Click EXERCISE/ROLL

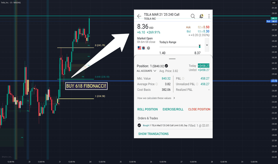[x=173, y=109]
